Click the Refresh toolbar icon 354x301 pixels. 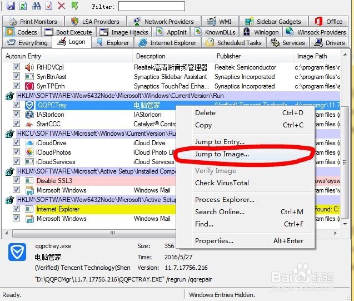click(x=23, y=6)
